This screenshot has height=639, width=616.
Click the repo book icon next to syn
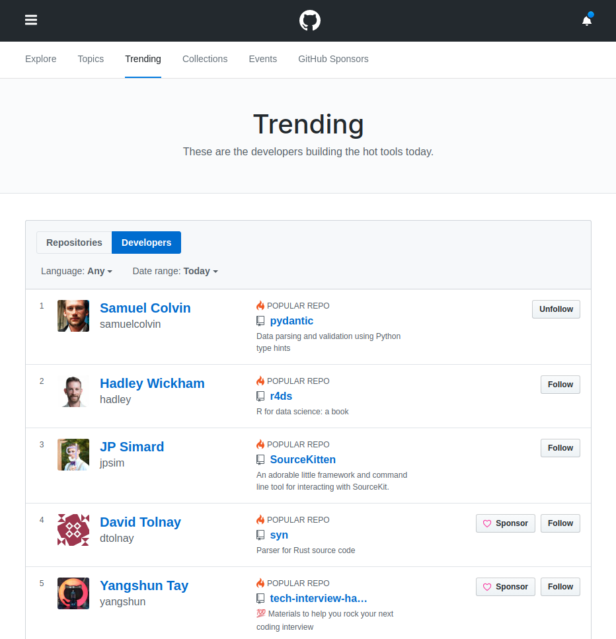tap(260, 535)
